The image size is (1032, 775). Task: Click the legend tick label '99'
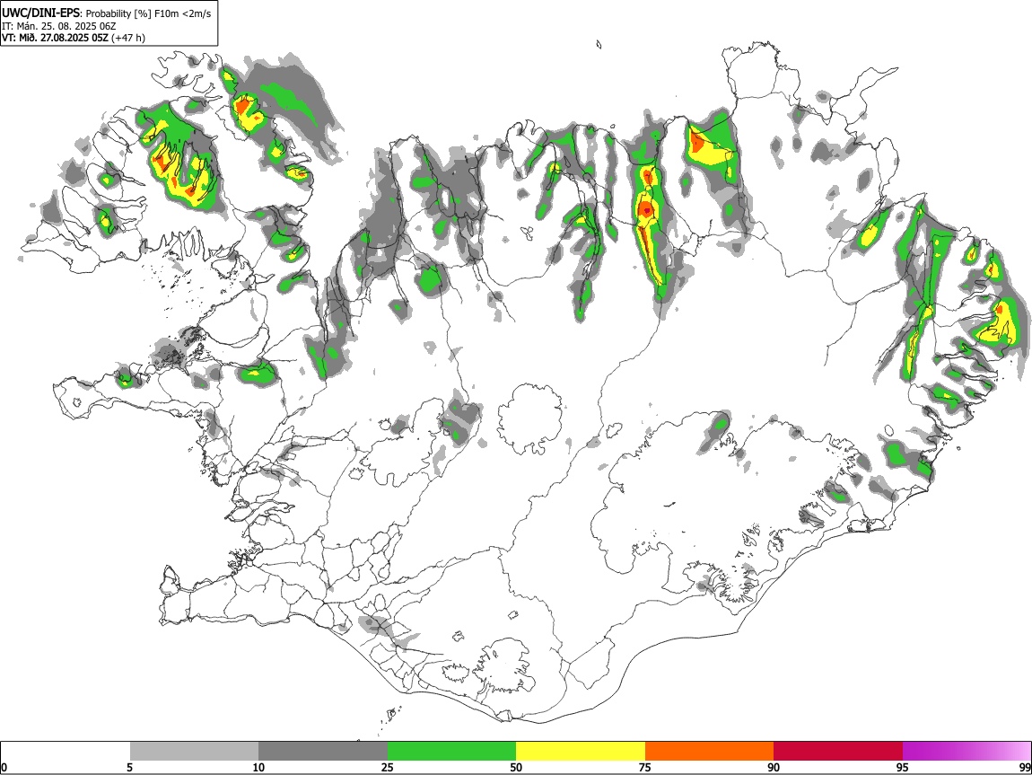click(x=1025, y=767)
